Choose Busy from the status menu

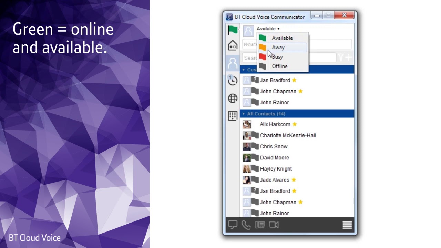(283, 57)
